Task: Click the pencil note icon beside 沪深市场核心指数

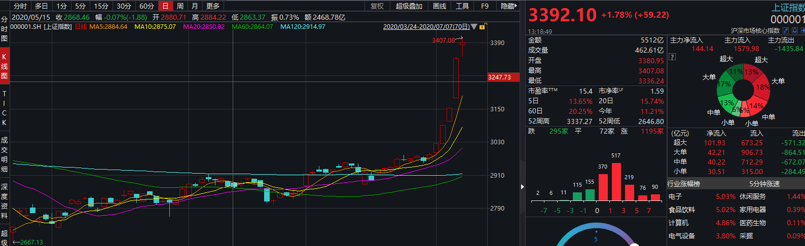Action: pyautogui.click(x=786, y=31)
